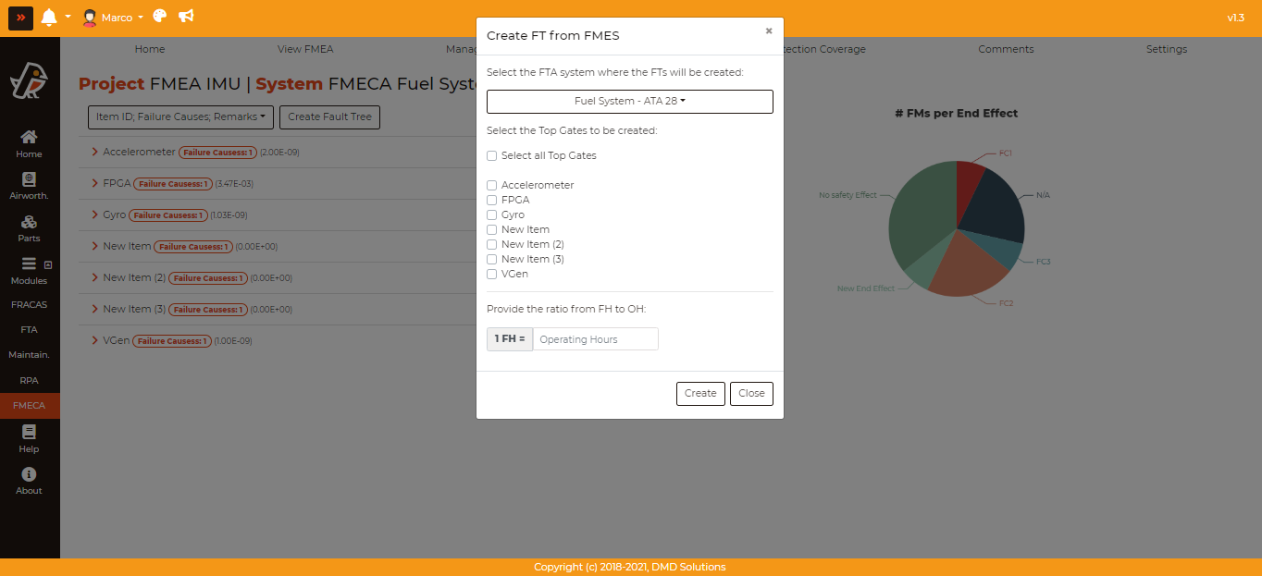Click the megaphone announcements icon
Screen dimensions: 1262x576
pos(186,17)
